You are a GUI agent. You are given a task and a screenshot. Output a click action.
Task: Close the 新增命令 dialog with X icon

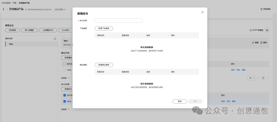202,12
